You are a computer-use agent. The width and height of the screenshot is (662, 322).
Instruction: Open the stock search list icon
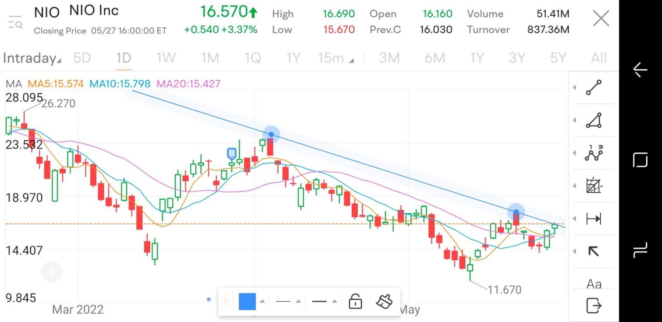click(x=15, y=22)
